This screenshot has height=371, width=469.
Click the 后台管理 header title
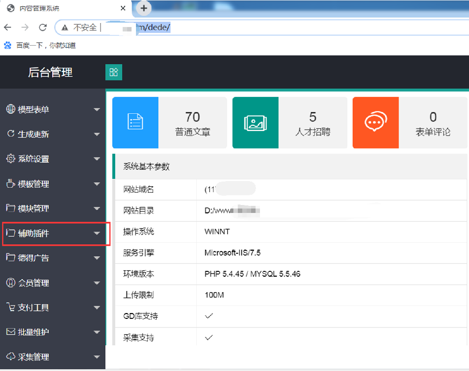pos(50,72)
